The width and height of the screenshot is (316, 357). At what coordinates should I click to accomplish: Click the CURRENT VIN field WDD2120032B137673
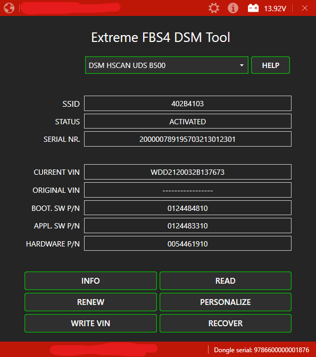[188, 172]
